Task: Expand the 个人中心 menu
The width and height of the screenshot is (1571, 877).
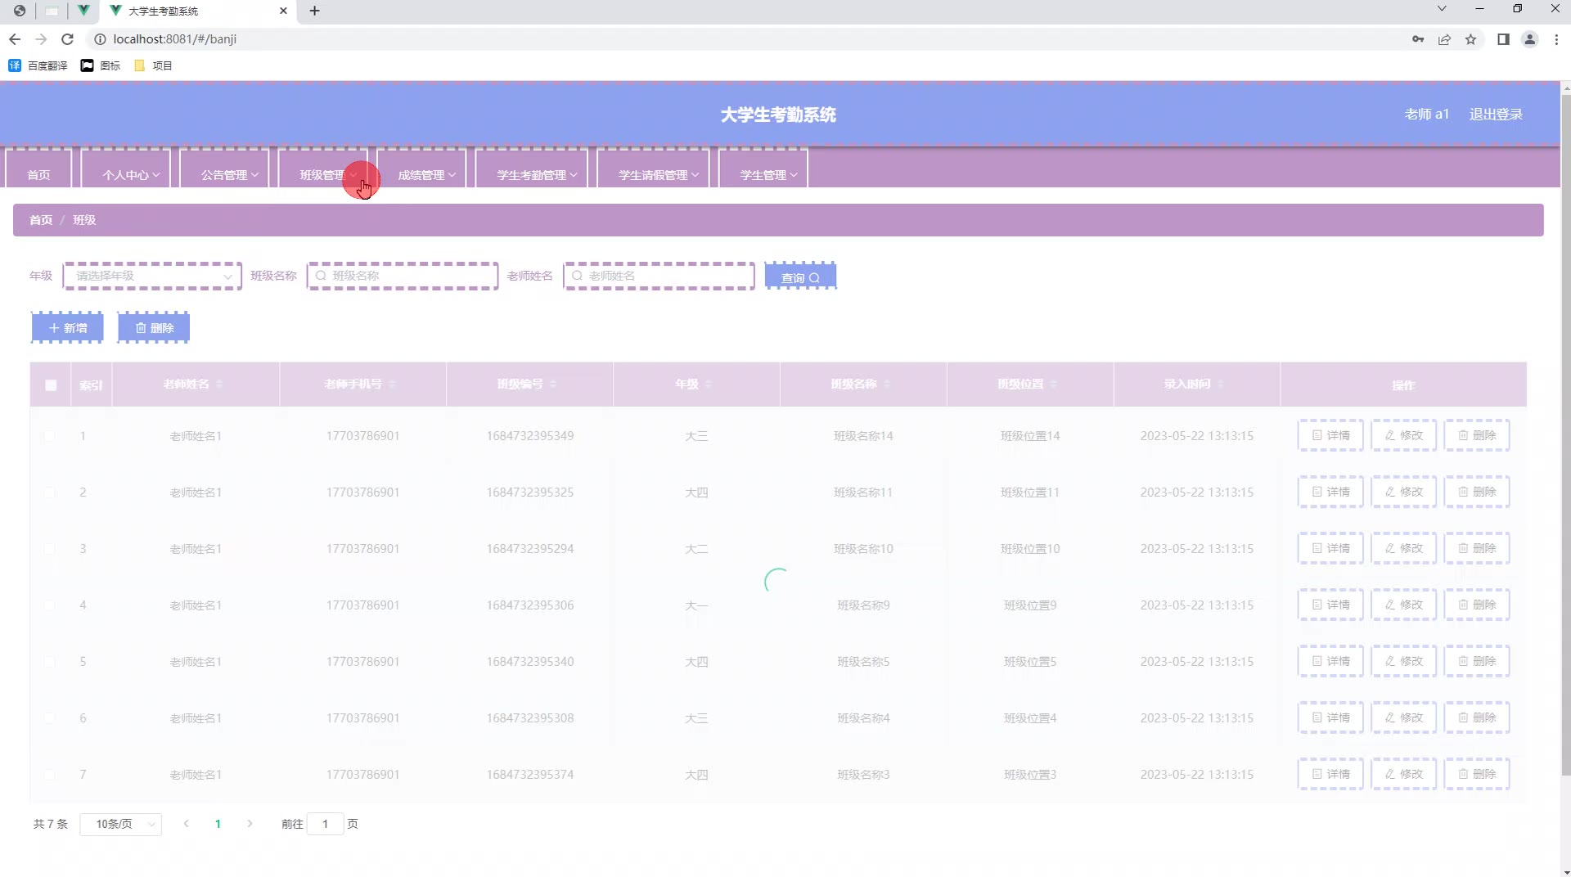Action: coord(126,169)
